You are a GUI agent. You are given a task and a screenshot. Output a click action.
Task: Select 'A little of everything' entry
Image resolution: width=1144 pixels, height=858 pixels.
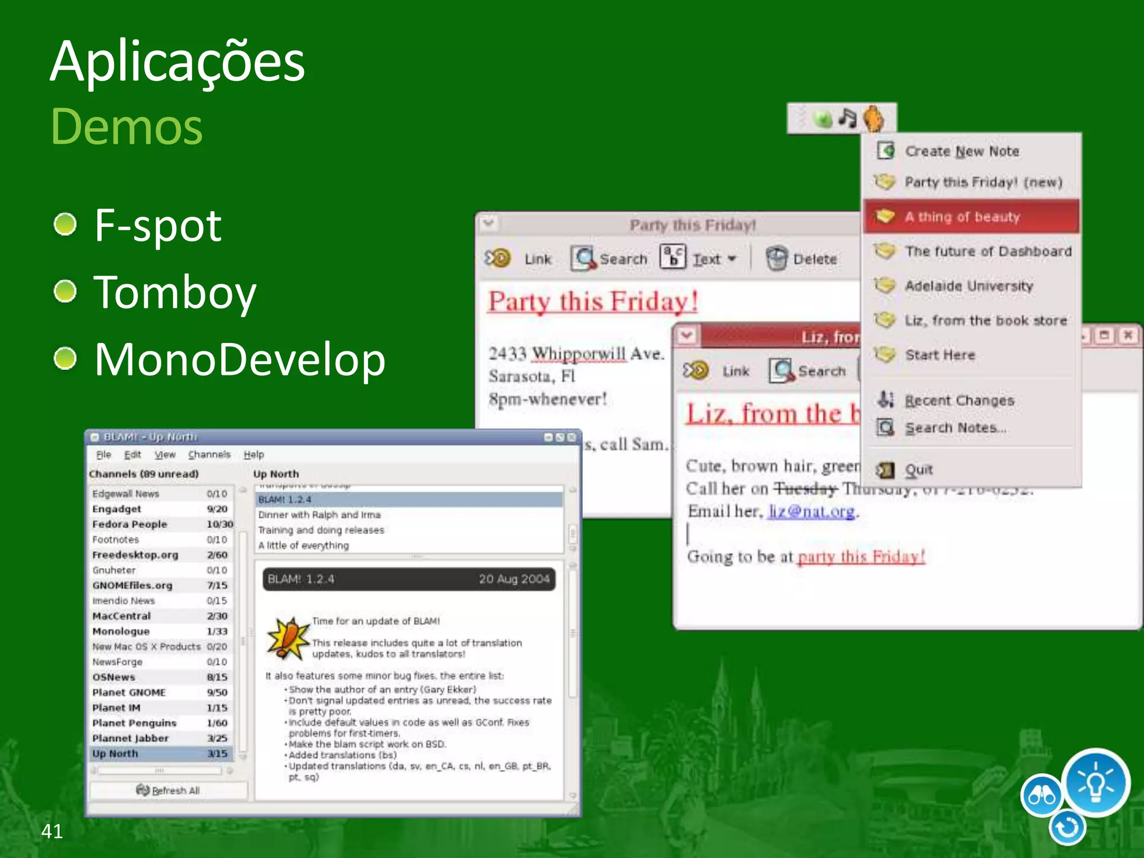[409, 545]
